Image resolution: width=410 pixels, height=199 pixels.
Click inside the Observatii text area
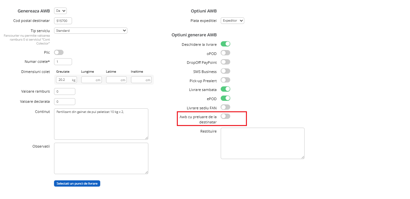tap(101, 158)
